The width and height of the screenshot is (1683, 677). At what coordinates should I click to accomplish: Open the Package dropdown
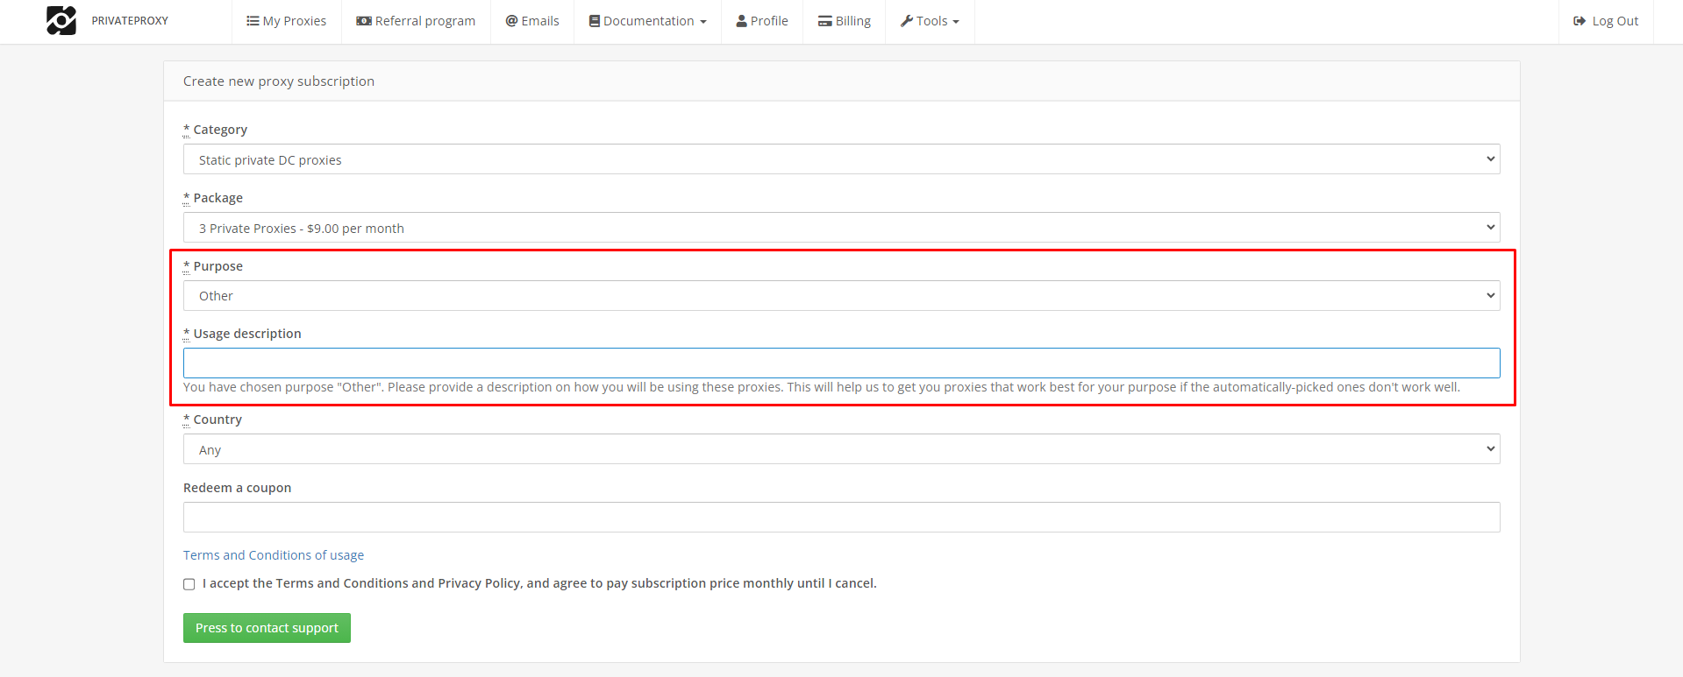(841, 228)
